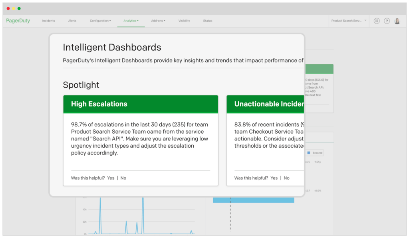
Task: Click the PagerDuty logo
Action: point(18,21)
